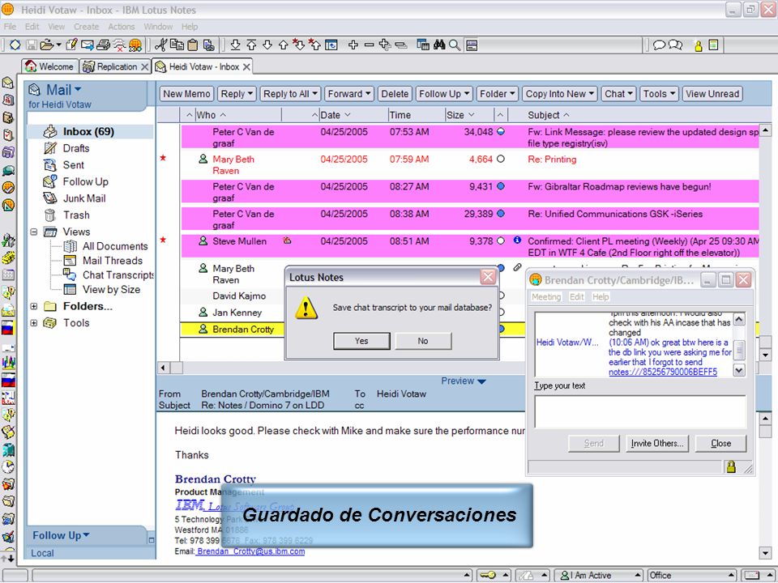Click Invite Others button in chat
778x583 pixels.
[657, 443]
